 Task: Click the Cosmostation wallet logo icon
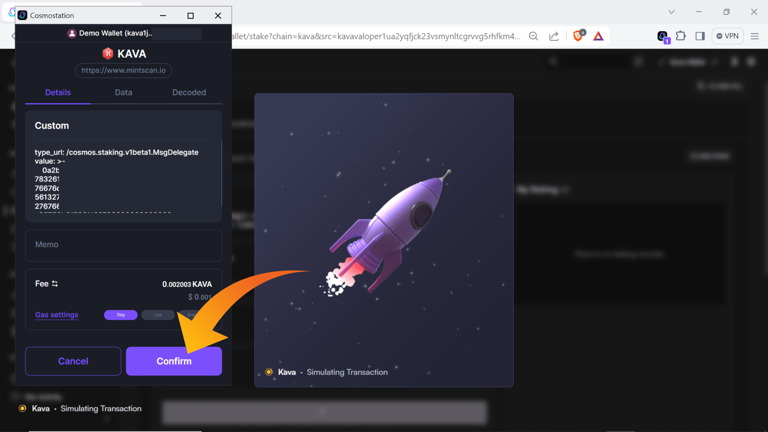pos(23,15)
